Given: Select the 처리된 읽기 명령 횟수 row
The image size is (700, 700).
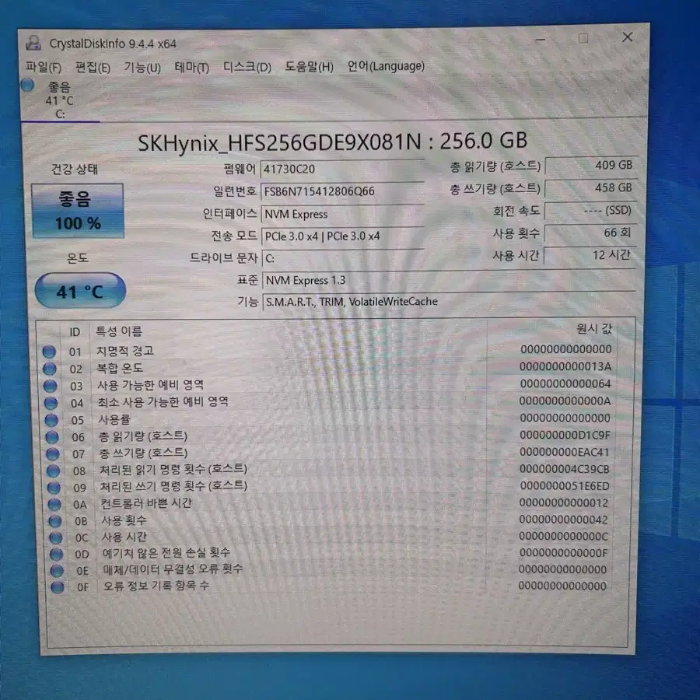Looking at the screenshot, I should coord(331,470).
